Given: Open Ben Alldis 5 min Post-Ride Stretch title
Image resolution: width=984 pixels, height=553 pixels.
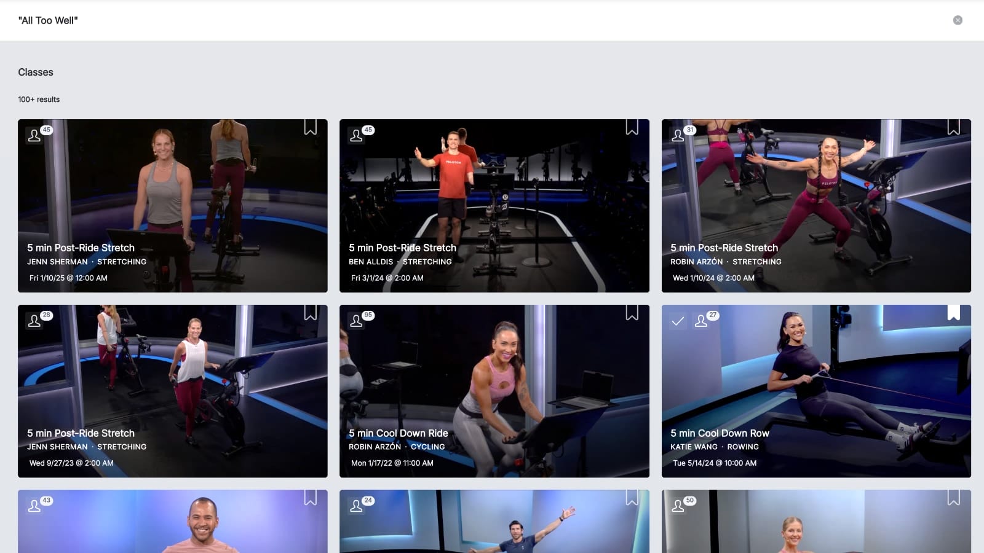Looking at the screenshot, I should (402, 248).
